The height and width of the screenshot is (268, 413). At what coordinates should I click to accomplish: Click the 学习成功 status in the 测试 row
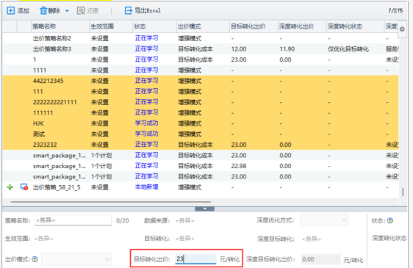click(146, 134)
